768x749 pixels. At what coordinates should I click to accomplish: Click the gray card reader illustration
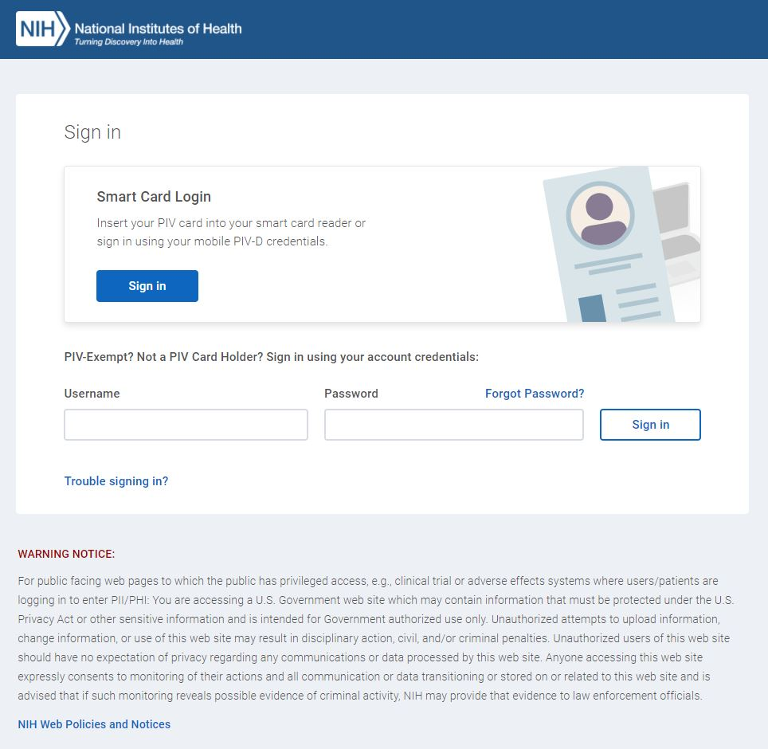pyautogui.click(x=676, y=231)
